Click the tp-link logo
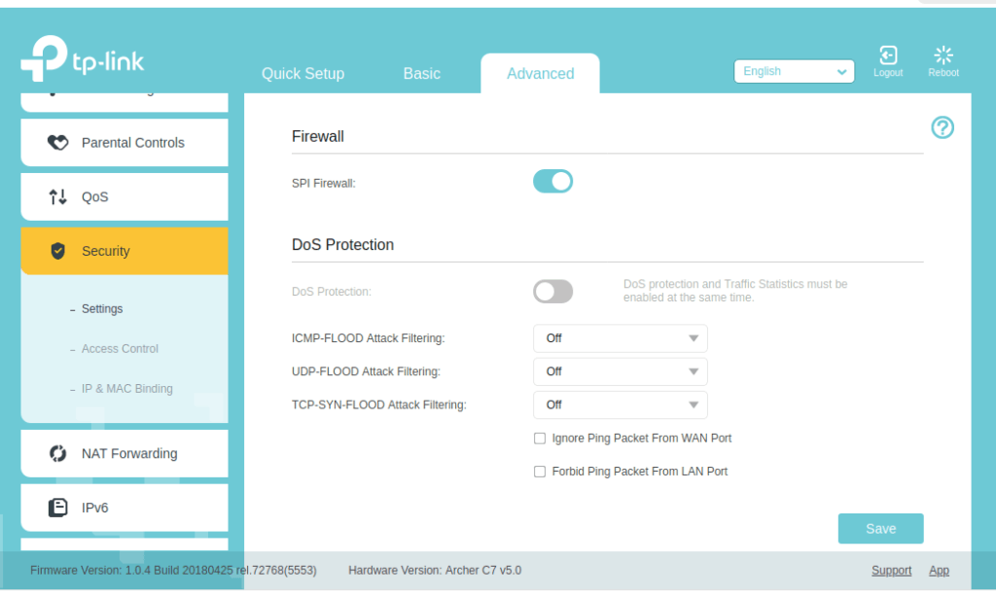The width and height of the screenshot is (996, 598). (83, 58)
